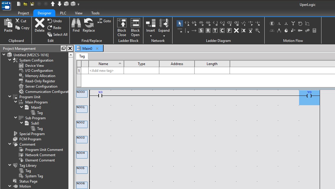Click the Block Close button
Image resolution: width=335 pixels, height=189 pixels.
[x=122, y=28]
